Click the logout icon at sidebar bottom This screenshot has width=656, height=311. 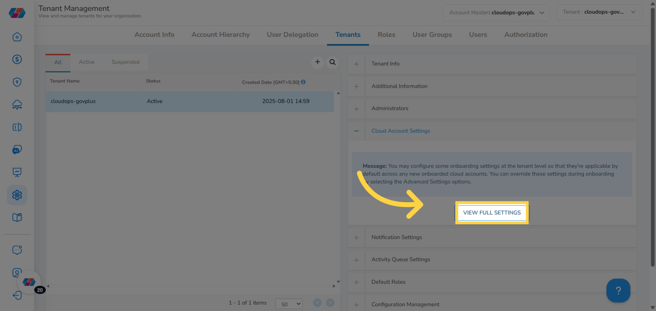[x=17, y=295]
